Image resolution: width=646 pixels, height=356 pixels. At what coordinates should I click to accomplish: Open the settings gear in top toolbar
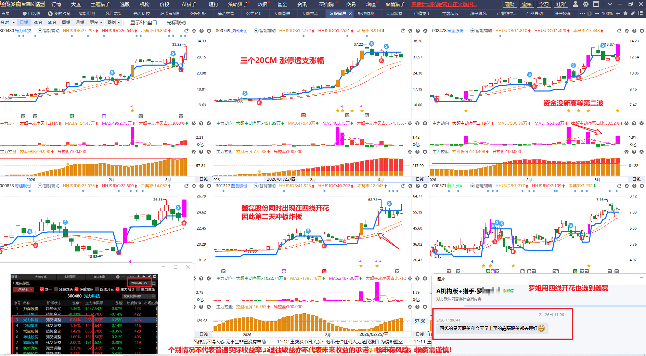click(x=586, y=4)
